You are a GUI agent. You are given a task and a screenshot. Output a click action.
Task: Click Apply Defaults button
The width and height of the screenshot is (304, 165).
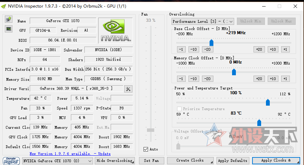[x=232, y=161]
